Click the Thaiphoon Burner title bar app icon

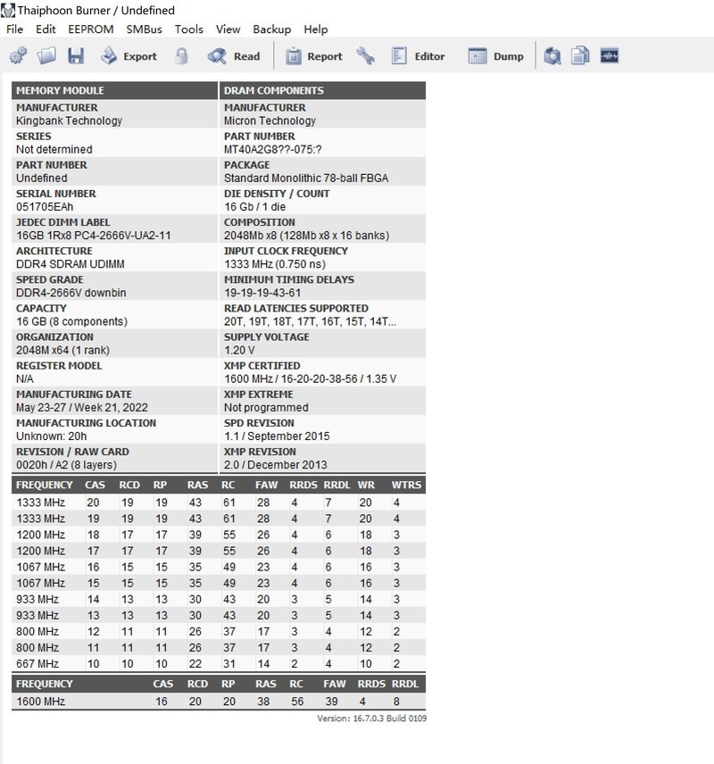[8, 10]
